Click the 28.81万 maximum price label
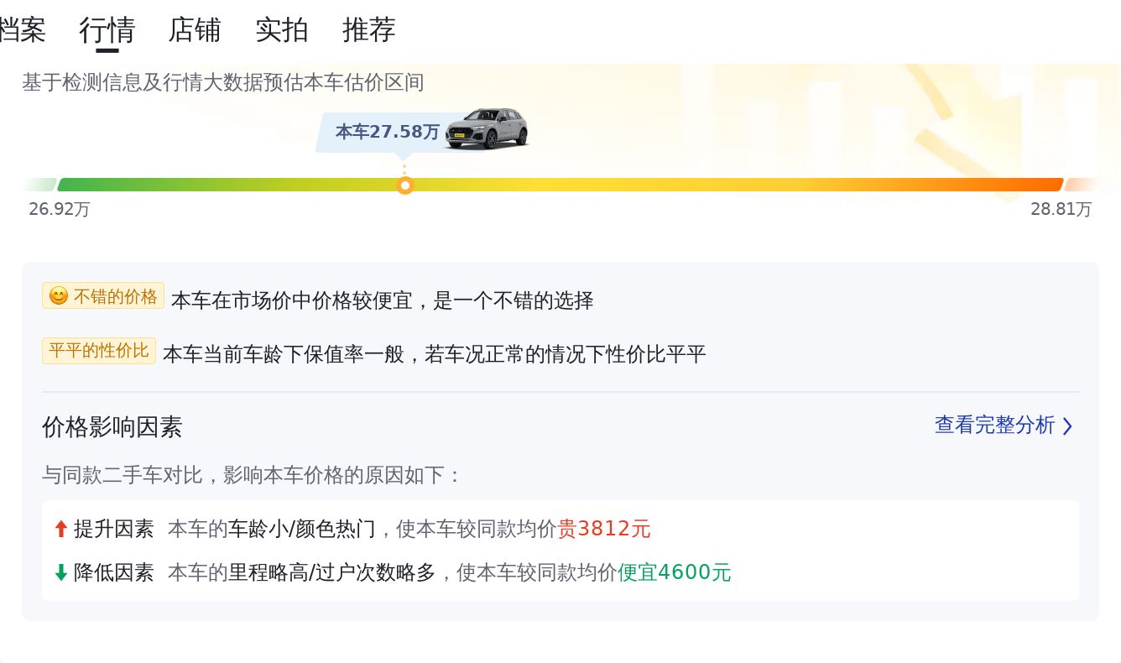Viewport: 1121px width, 663px height. point(1061,209)
